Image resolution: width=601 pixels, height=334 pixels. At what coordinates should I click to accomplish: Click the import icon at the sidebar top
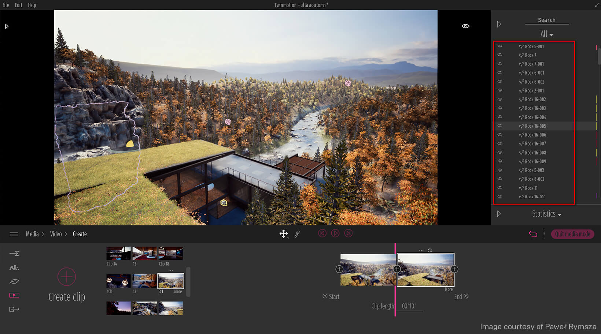[x=14, y=253]
